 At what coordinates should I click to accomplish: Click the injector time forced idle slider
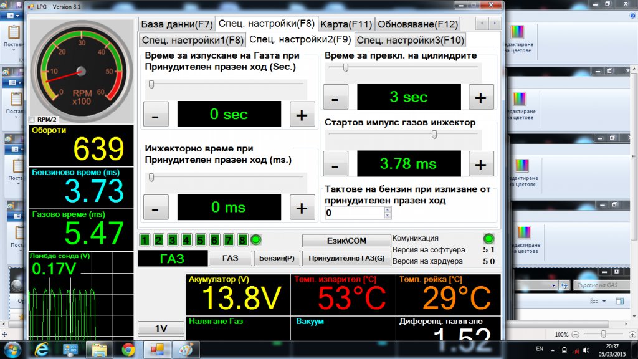[x=151, y=178]
